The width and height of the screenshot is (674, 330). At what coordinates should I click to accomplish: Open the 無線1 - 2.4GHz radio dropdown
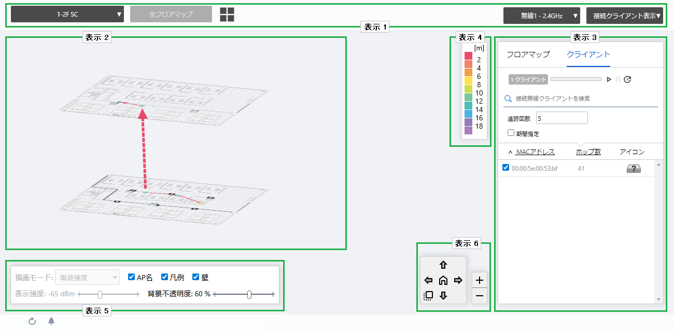[x=542, y=16]
